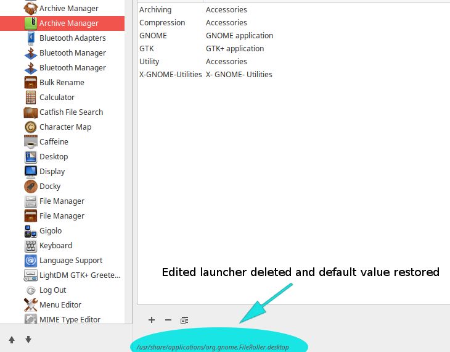Click the GNOME category cell
Image resolution: width=450 pixels, height=352 pixels.
click(153, 36)
